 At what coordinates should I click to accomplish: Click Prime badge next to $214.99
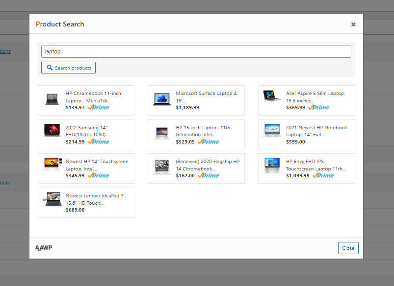[x=98, y=142]
